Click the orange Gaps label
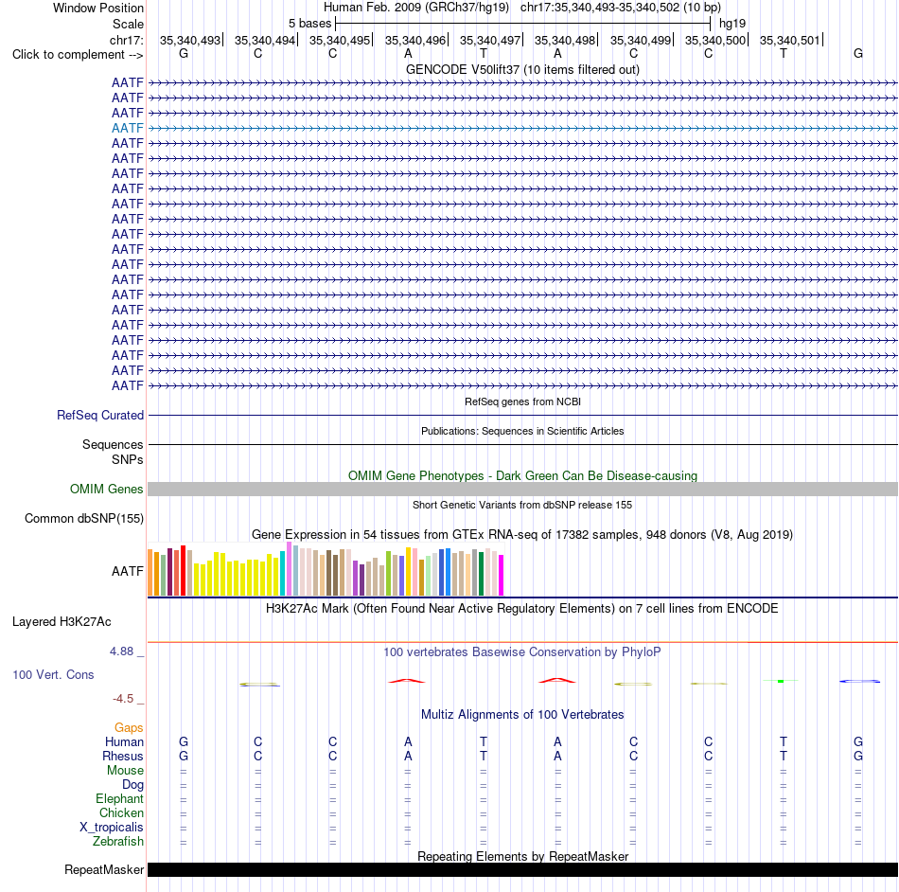 [x=129, y=727]
